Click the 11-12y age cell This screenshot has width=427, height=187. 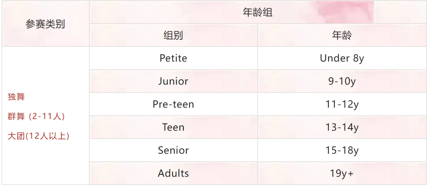pyautogui.click(x=342, y=104)
